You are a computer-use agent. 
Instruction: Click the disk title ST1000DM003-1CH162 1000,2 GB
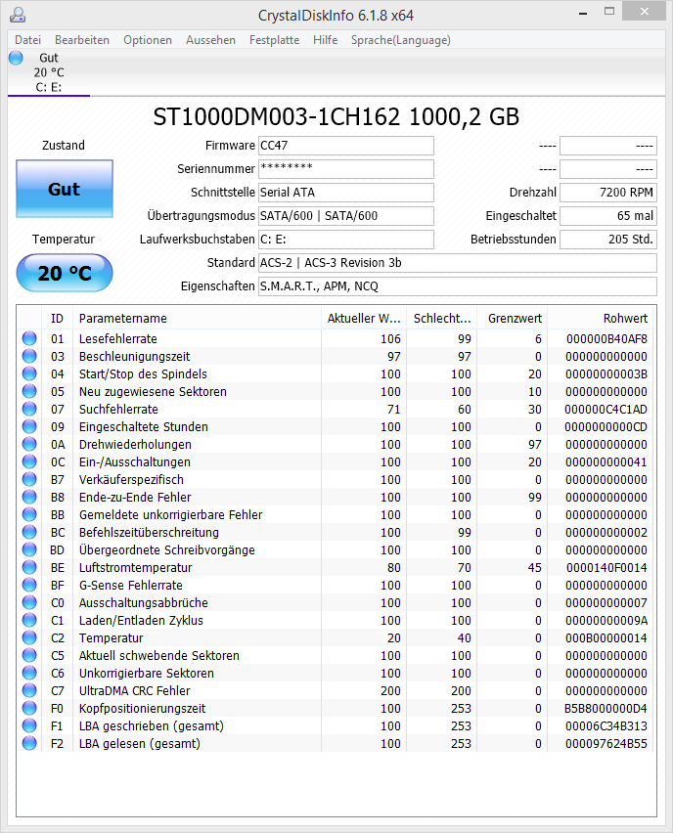[x=336, y=117]
